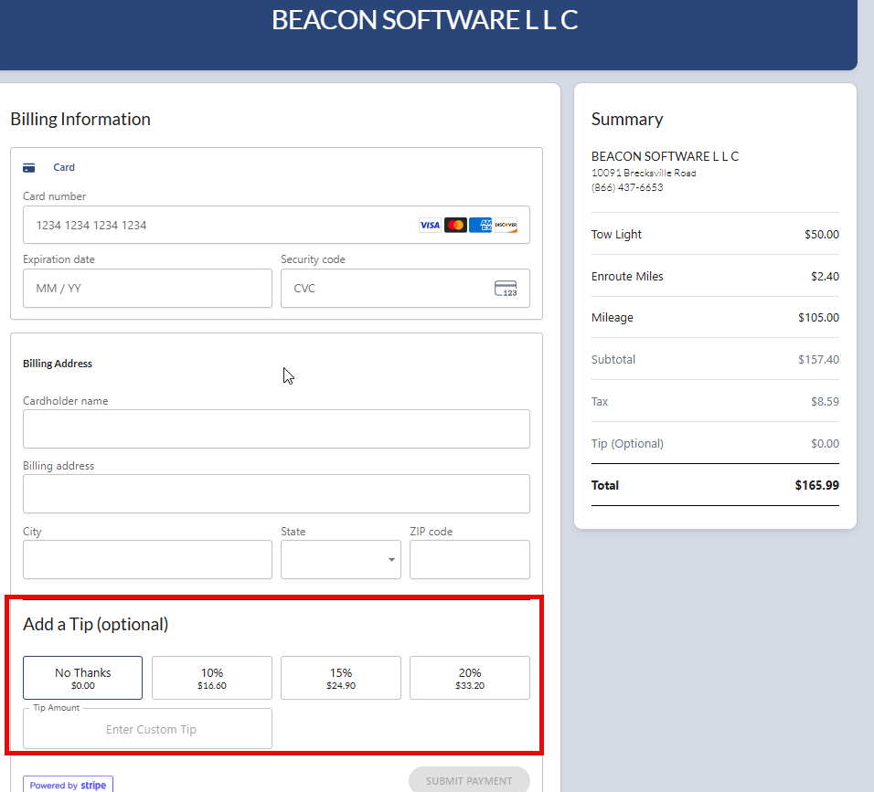The width and height of the screenshot is (874, 792).
Task: Open the State dropdown
Action: (341, 560)
